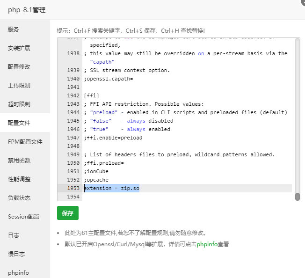
Task: Close the php-8.1 management dialog
Action: tap(302, 2)
